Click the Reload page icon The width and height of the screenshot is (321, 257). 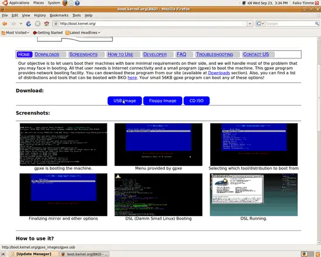coord(29,24)
